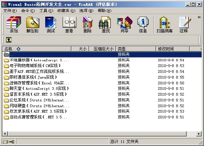
Task: Click the key icon in status bar
Action: [12, 142]
